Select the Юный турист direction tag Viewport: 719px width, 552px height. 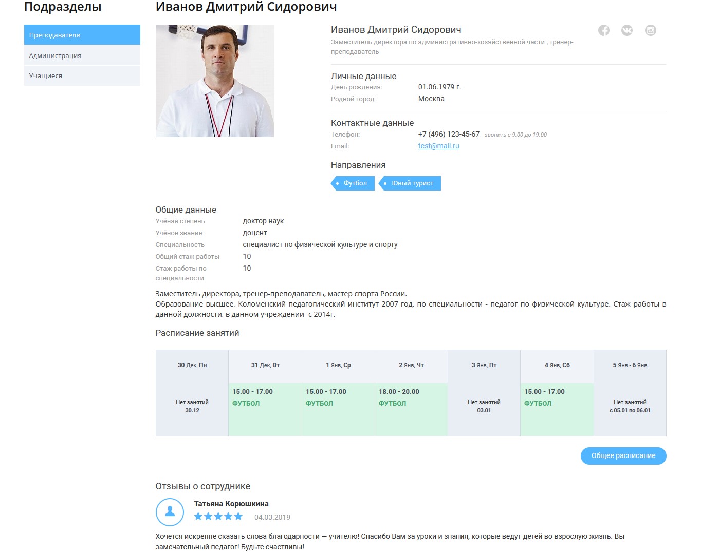tap(411, 183)
